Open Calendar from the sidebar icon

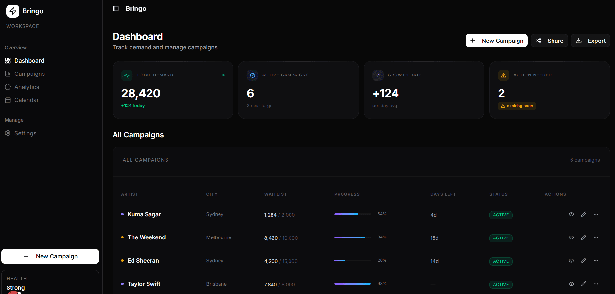coord(8,100)
